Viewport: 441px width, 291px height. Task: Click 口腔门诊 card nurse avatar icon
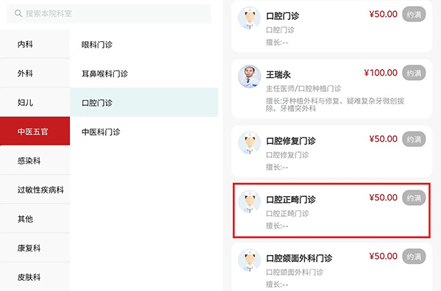[x=249, y=18]
